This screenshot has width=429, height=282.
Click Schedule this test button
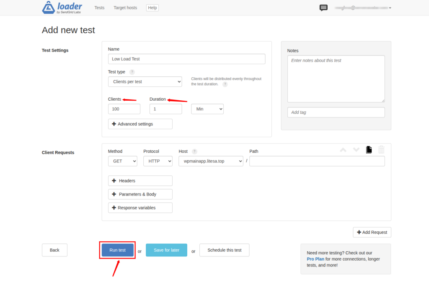coord(225,250)
